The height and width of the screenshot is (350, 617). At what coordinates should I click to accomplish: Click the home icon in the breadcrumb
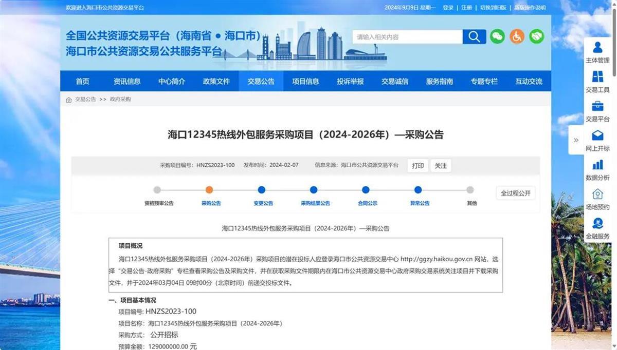[68, 99]
